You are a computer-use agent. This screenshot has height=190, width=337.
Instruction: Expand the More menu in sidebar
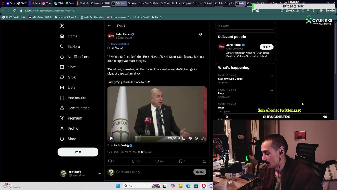pos(68,139)
